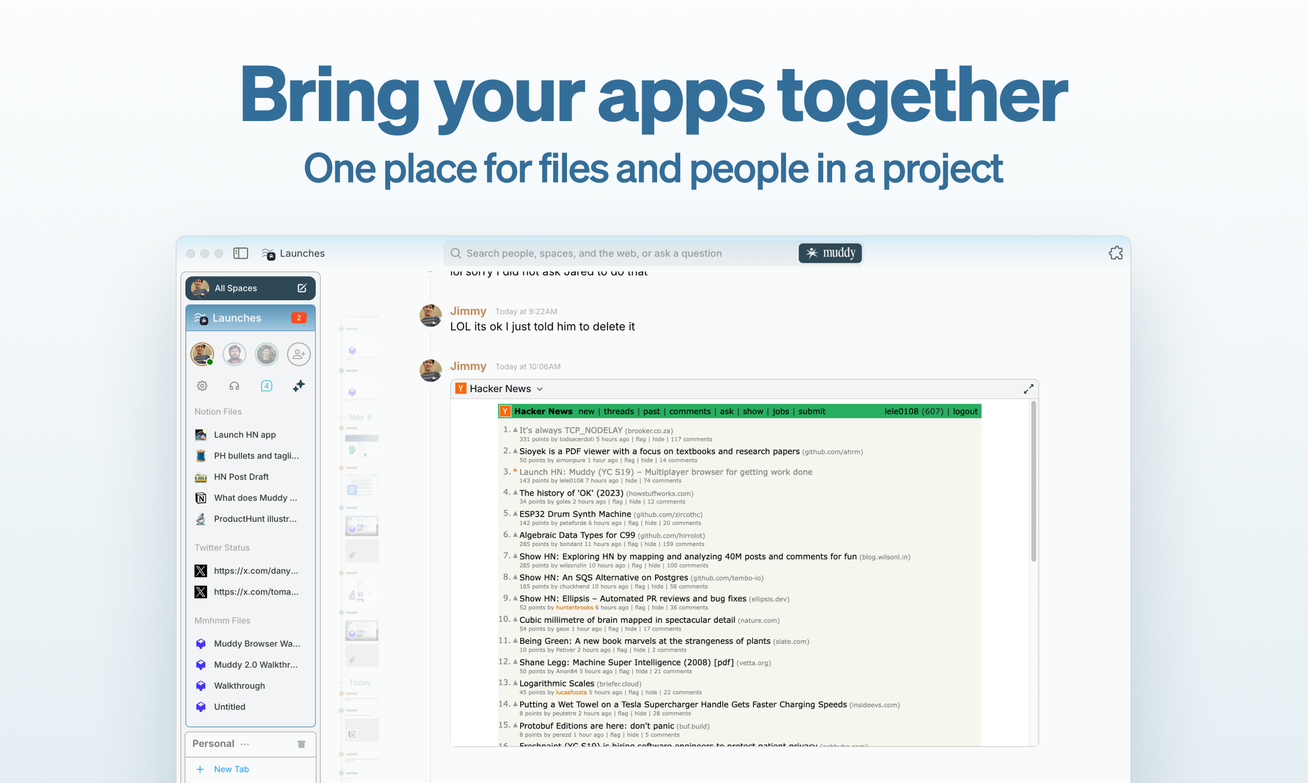Click the compose icon in All Spaces
1308x783 pixels.
tap(302, 288)
